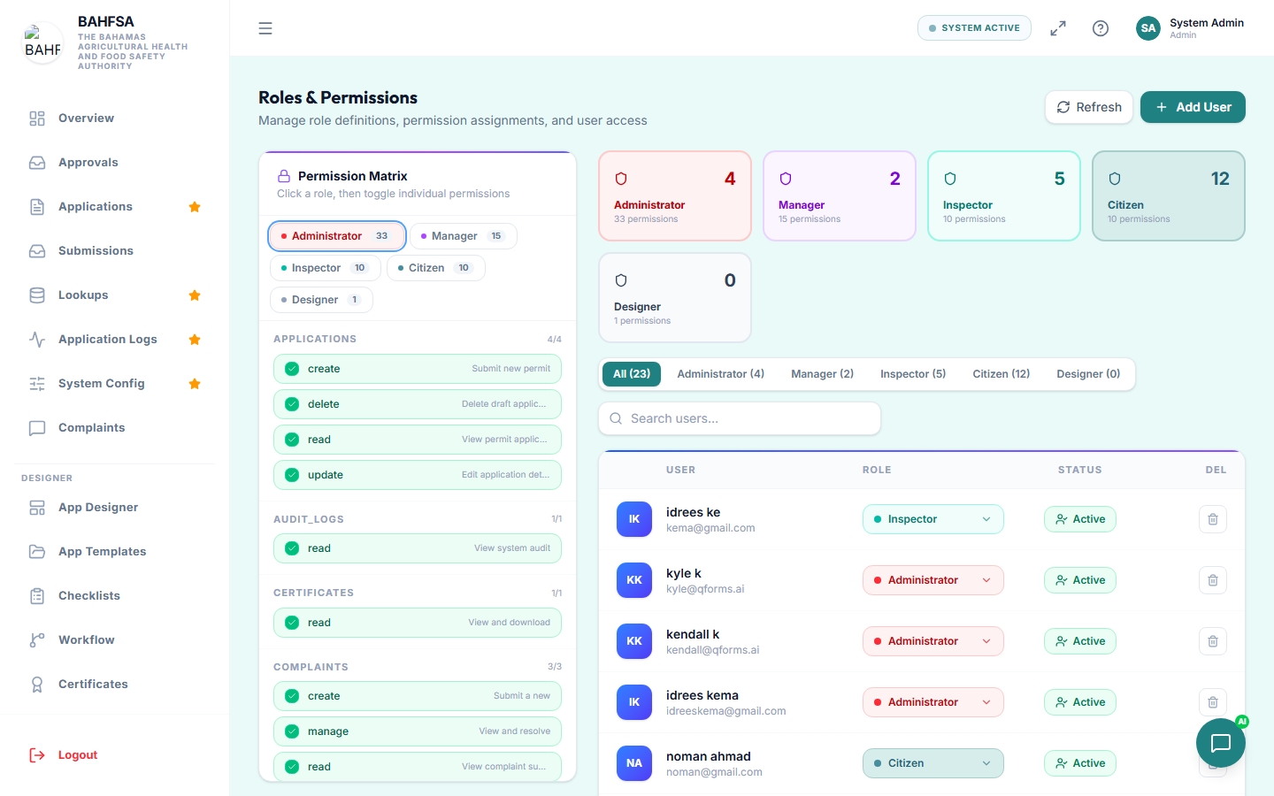Click the BAHF logo image
Viewport: 1274px width, 796px height.
tap(42, 42)
